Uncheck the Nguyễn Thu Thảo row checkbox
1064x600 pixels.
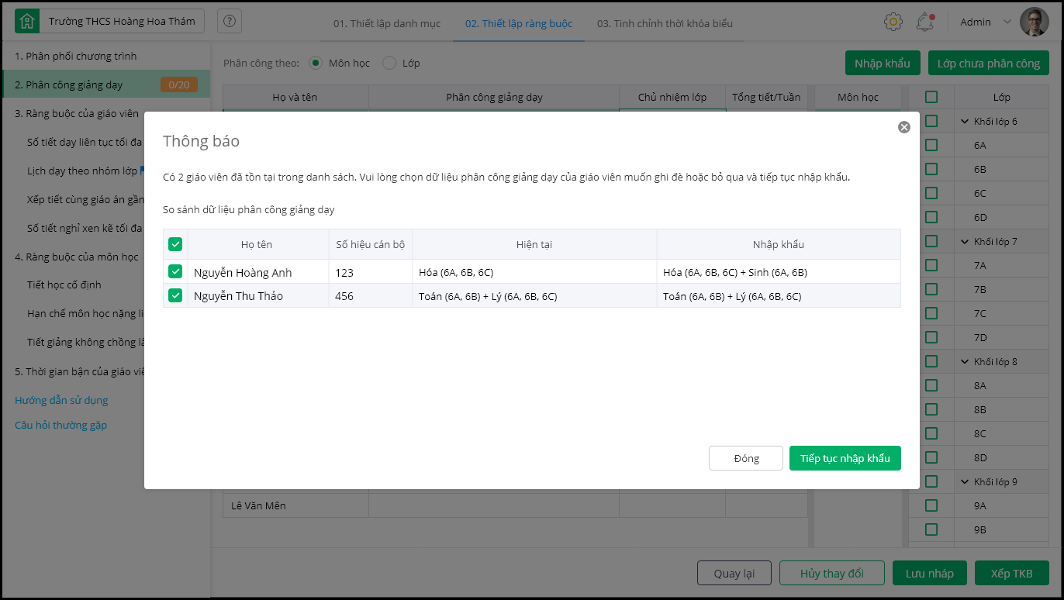point(175,295)
